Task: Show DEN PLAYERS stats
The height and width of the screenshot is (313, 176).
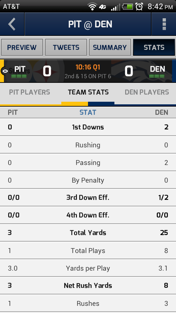Action: coord(147,92)
